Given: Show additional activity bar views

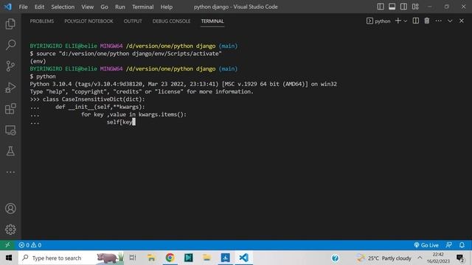Looking at the screenshot, I should (x=10, y=172).
